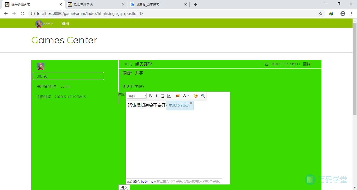357x190 pixels.
Task: Switch to the cf海报_百度搜索 tab
Action: [x=148, y=4]
